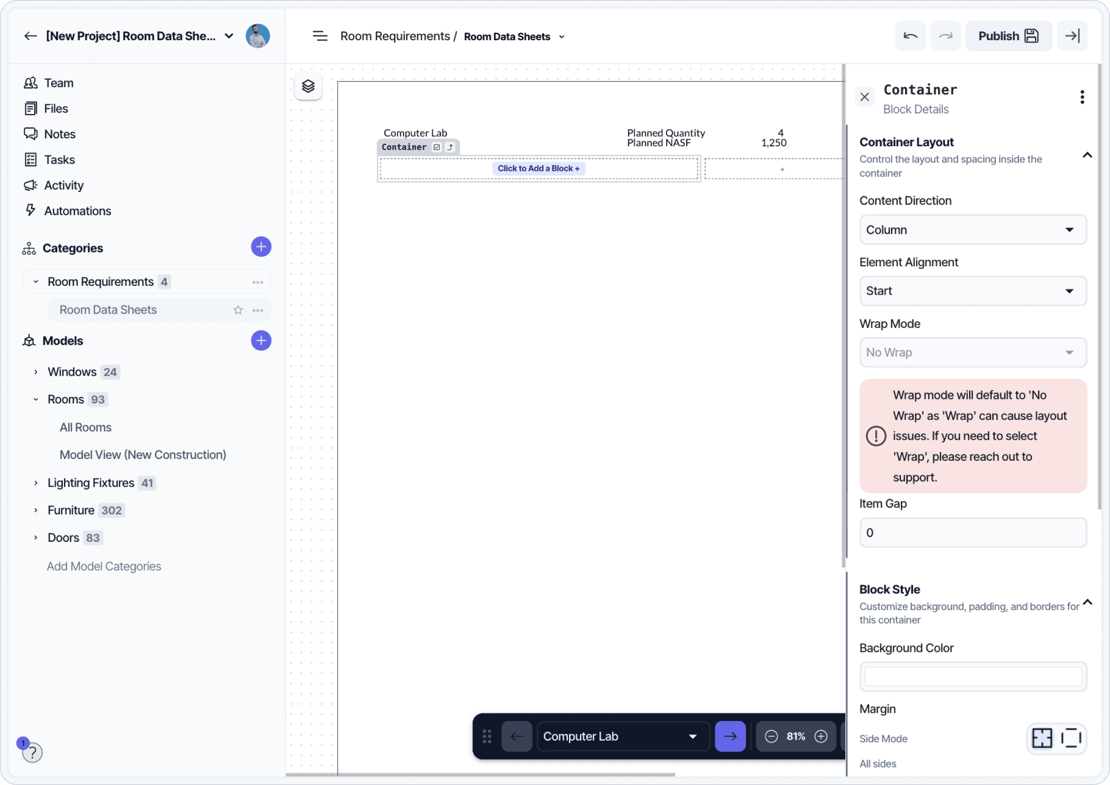Open the Content Direction dropdown
The width and height of the screenshot is (1110, 785).
click(973, 230)
